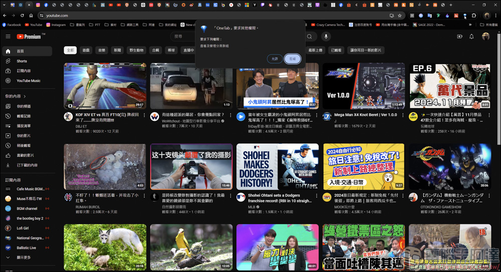This screenshot has width=501, height=272.
Task: Expand subscriptions with 顯示更多
Action: [27, 257]
